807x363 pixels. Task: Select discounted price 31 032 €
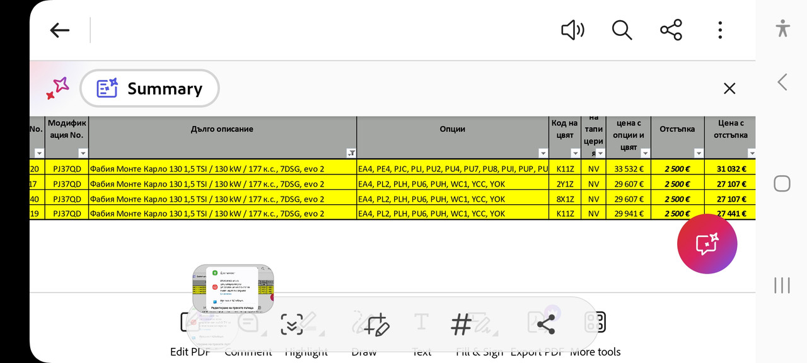pos(731,169)
